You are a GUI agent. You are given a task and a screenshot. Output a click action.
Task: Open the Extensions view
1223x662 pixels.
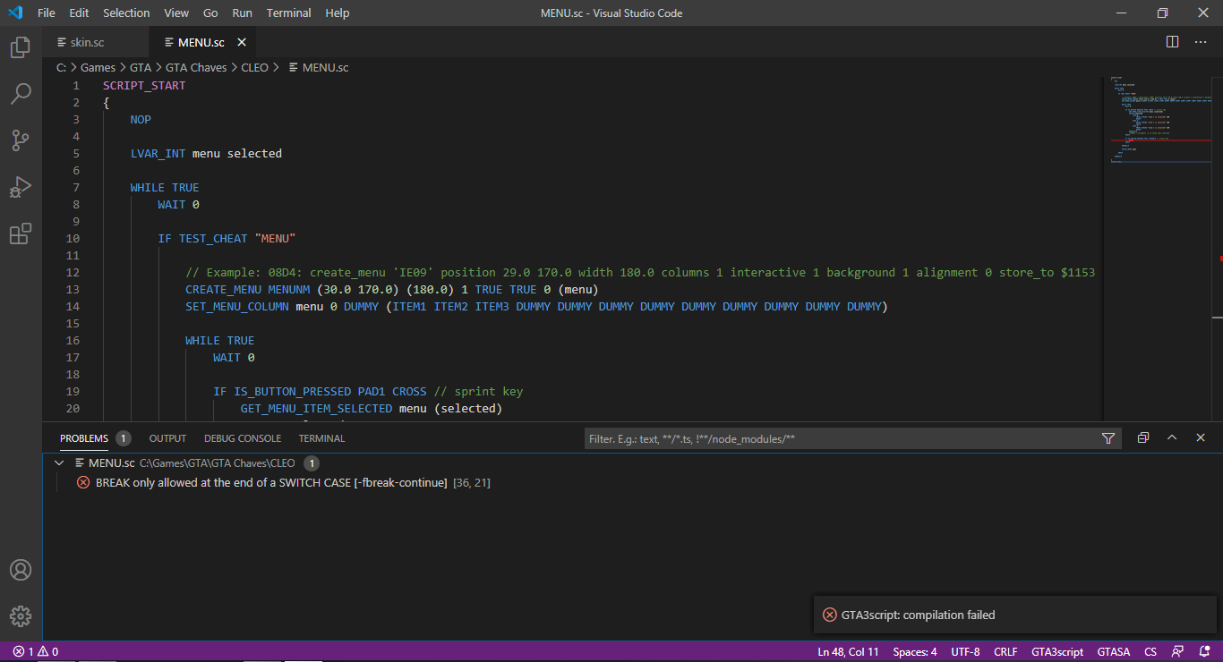[x=21, y=233]
